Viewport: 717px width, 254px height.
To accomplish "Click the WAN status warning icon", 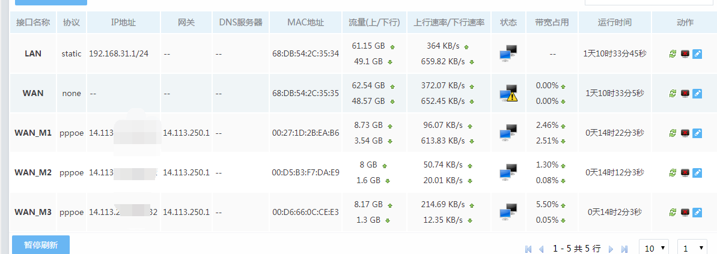I will click(508, 93).
